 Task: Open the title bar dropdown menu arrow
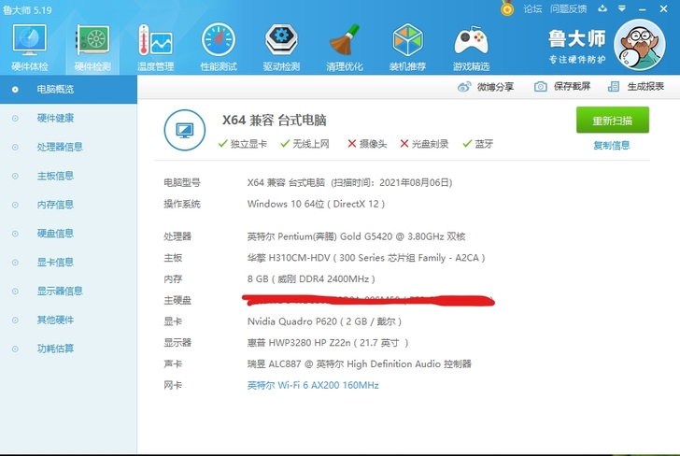click(622, 8)
